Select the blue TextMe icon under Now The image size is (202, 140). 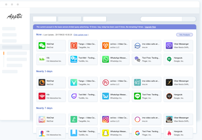point(74,59)
